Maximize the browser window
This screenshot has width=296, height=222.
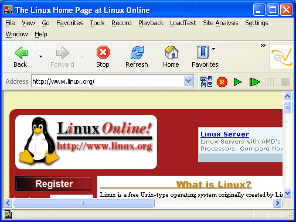coord(273,10)
